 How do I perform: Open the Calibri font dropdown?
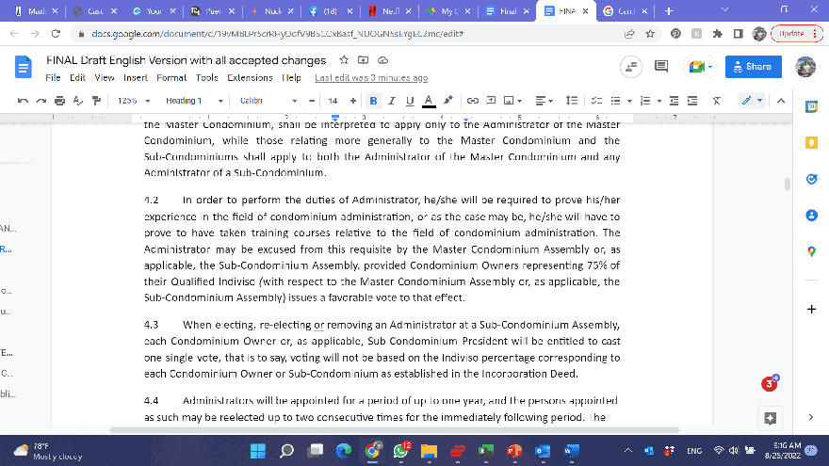264,101
